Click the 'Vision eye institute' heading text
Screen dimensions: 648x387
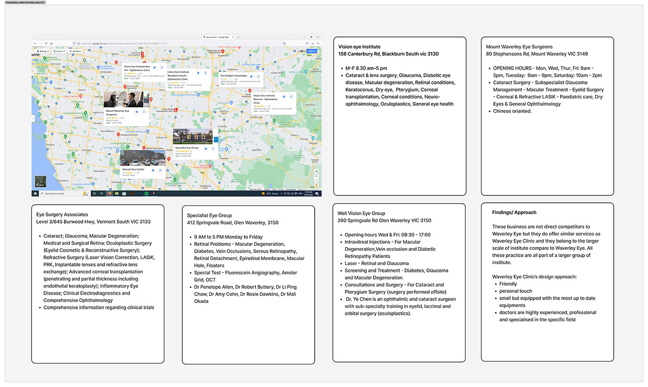pos(359,47)
